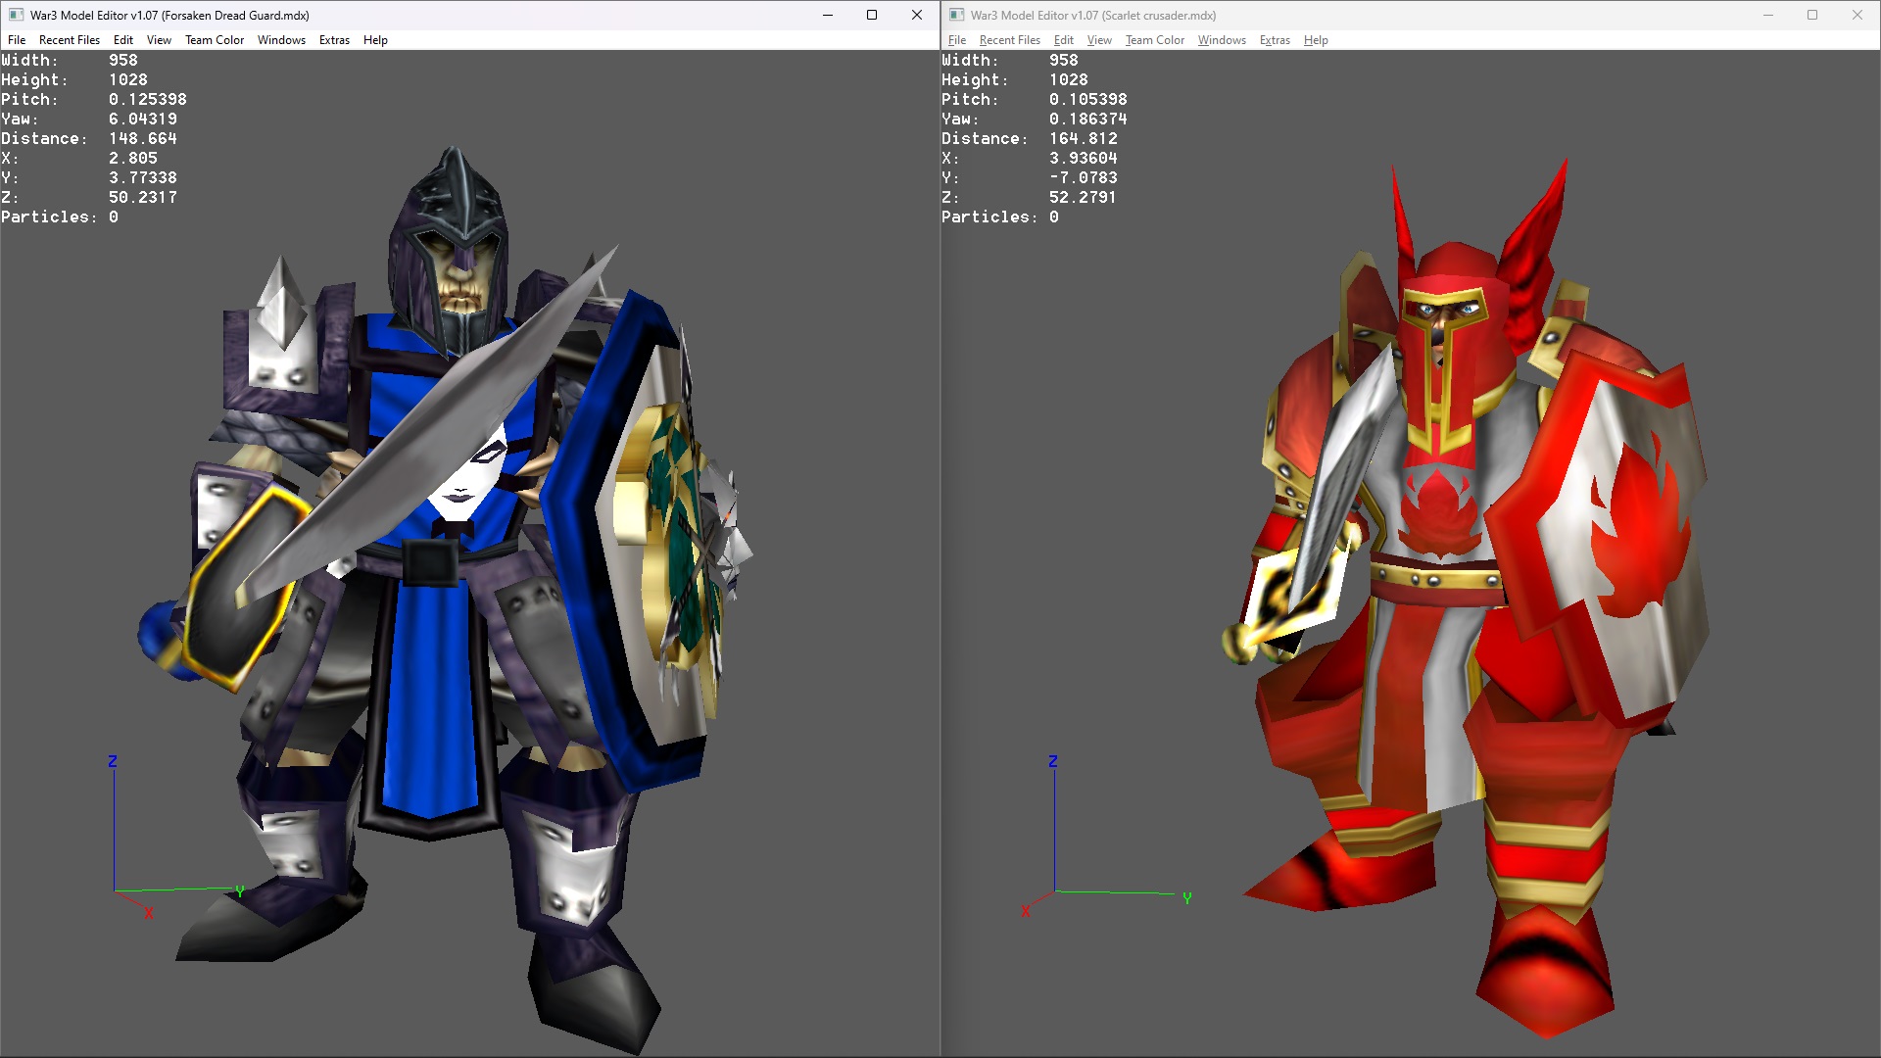Minimize the Forsaken Dread Guard window

point(828,15)
